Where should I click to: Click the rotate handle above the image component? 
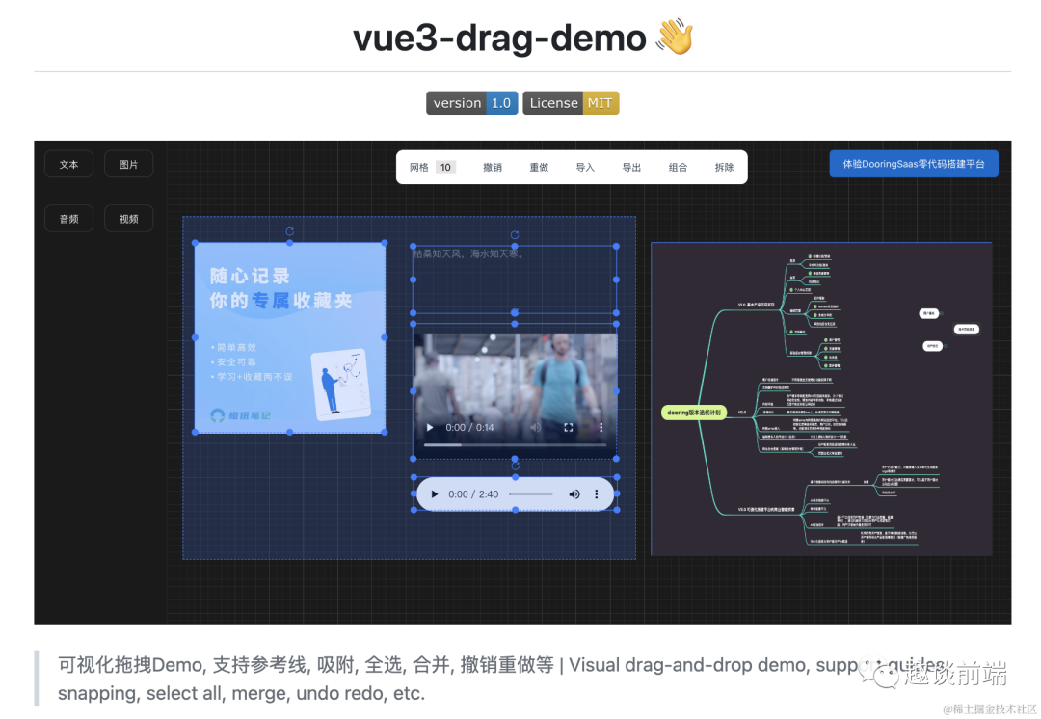click(290, 231)
